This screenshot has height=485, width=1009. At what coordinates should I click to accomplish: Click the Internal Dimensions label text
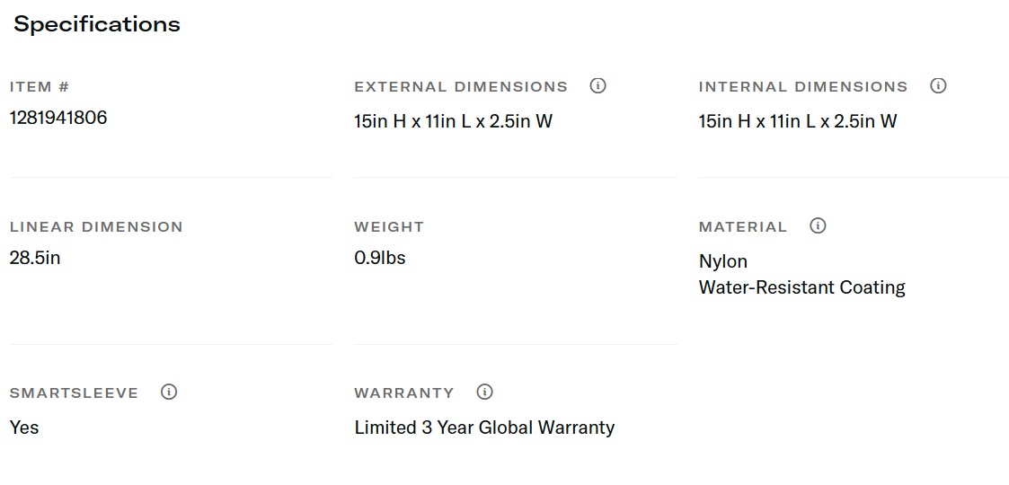[x=803, y=87]
